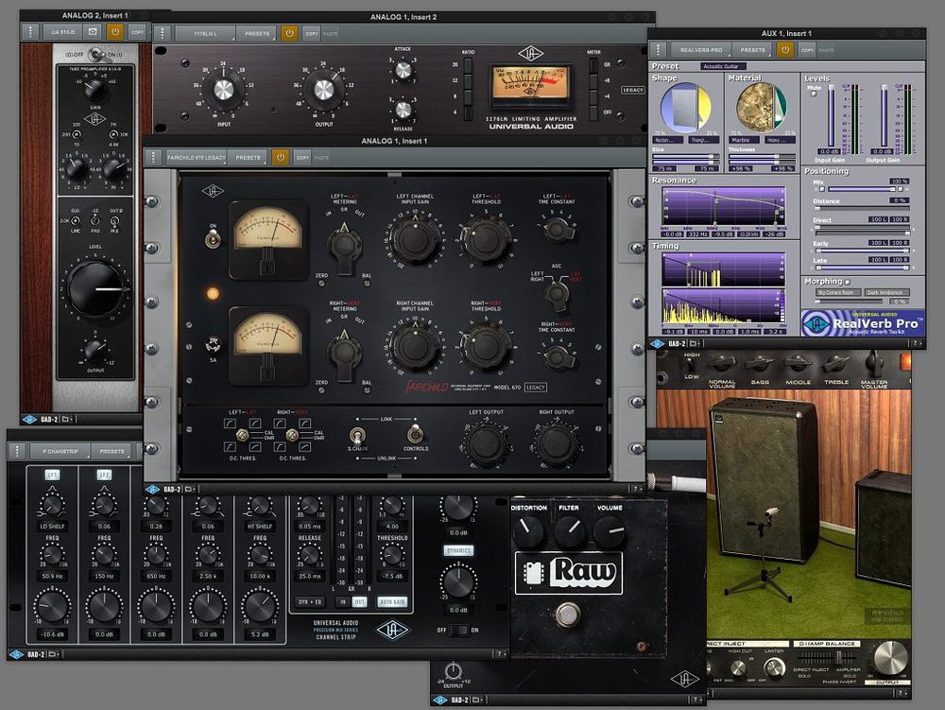Check the Morphing checkbox in RealVerb

pos(848,282)
